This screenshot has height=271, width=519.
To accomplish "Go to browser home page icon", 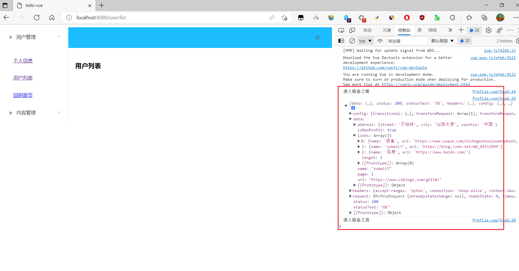I will (52, 18).
